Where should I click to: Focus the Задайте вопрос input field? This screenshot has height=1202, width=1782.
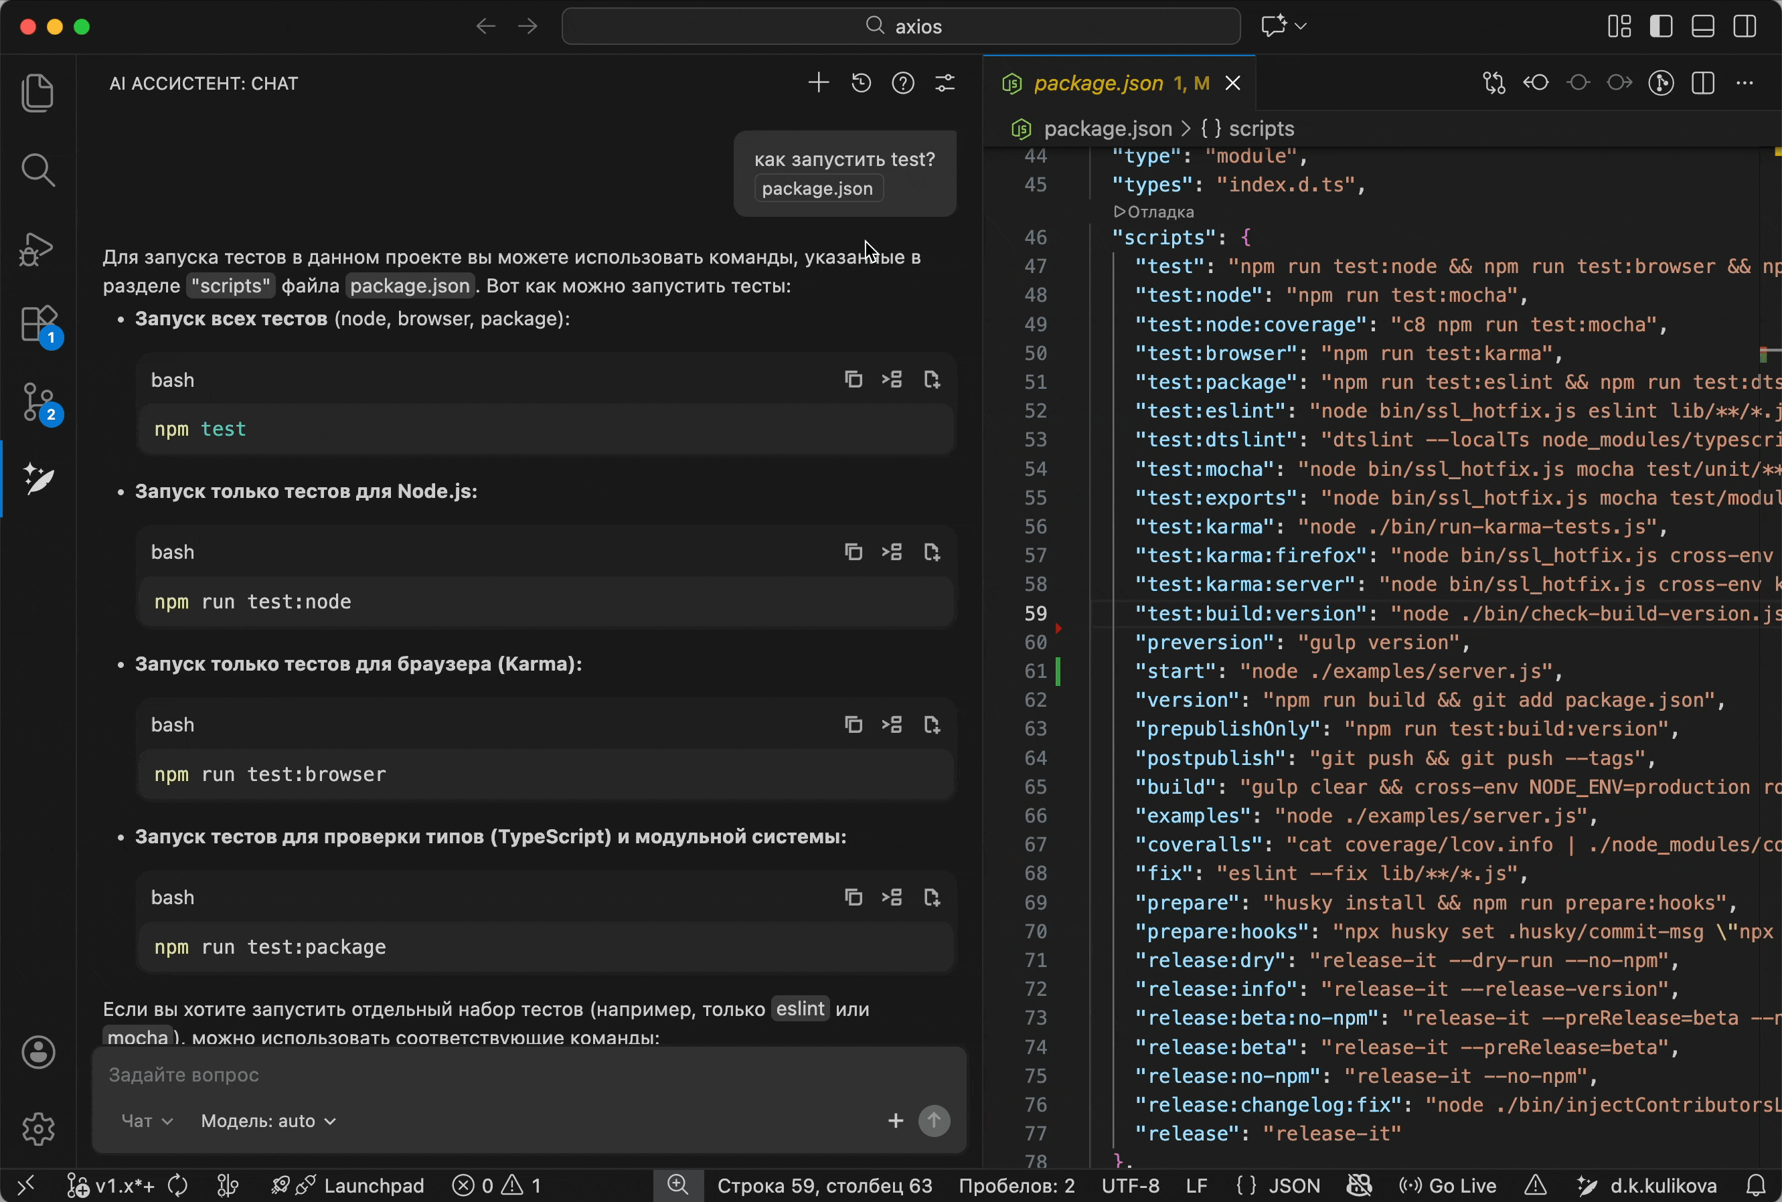pos(529,1075)
